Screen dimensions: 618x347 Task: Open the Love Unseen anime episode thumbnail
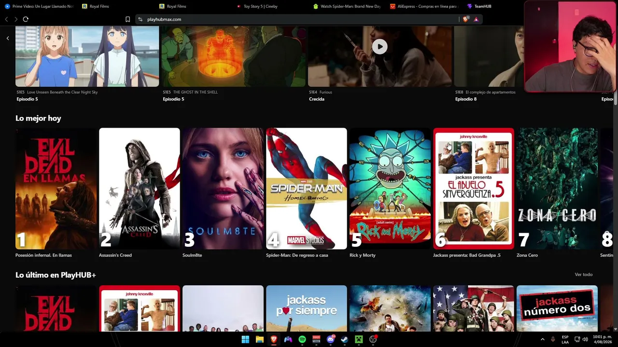pyautogui.click(x=87, y=56)
